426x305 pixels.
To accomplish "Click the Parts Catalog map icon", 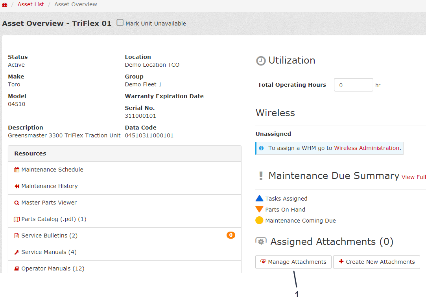I will point(17,219).
